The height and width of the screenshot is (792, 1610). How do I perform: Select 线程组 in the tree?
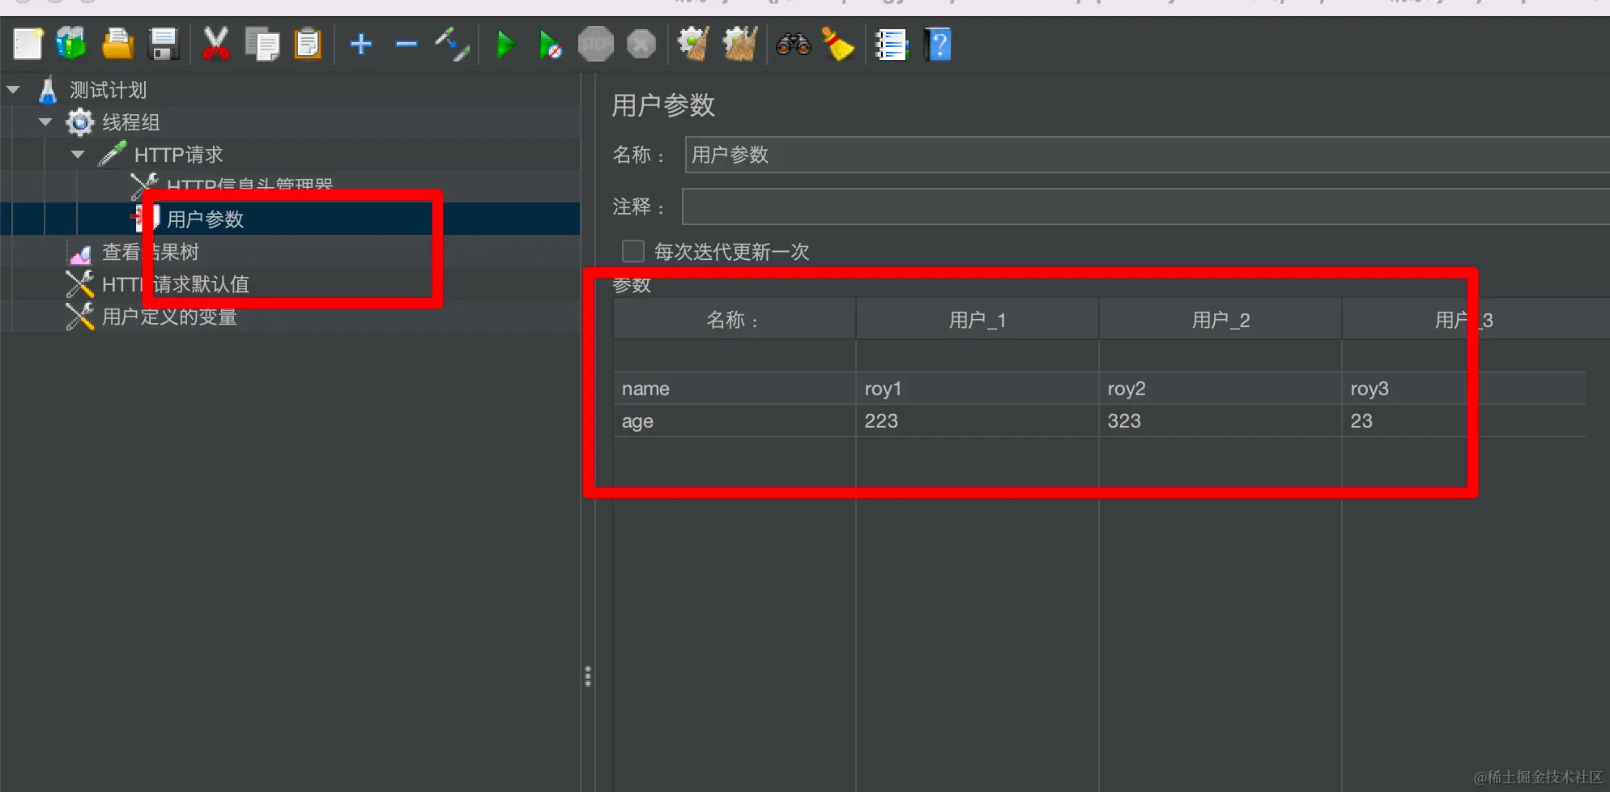131,122
